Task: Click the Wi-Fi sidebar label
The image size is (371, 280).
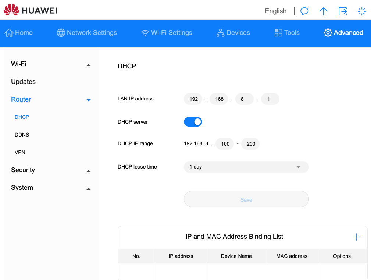Action: pos(18,64)
